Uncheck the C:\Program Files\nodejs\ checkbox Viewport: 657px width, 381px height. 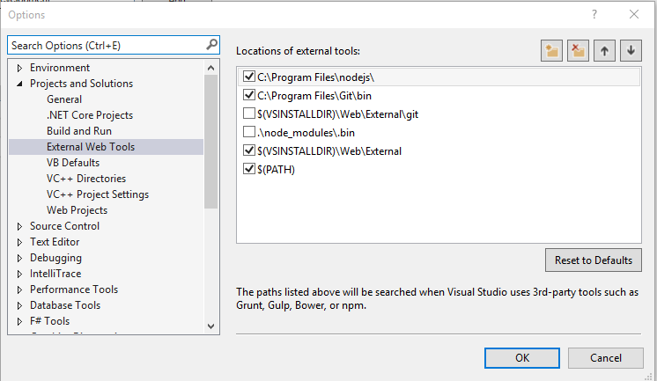[x=248, y=77]
